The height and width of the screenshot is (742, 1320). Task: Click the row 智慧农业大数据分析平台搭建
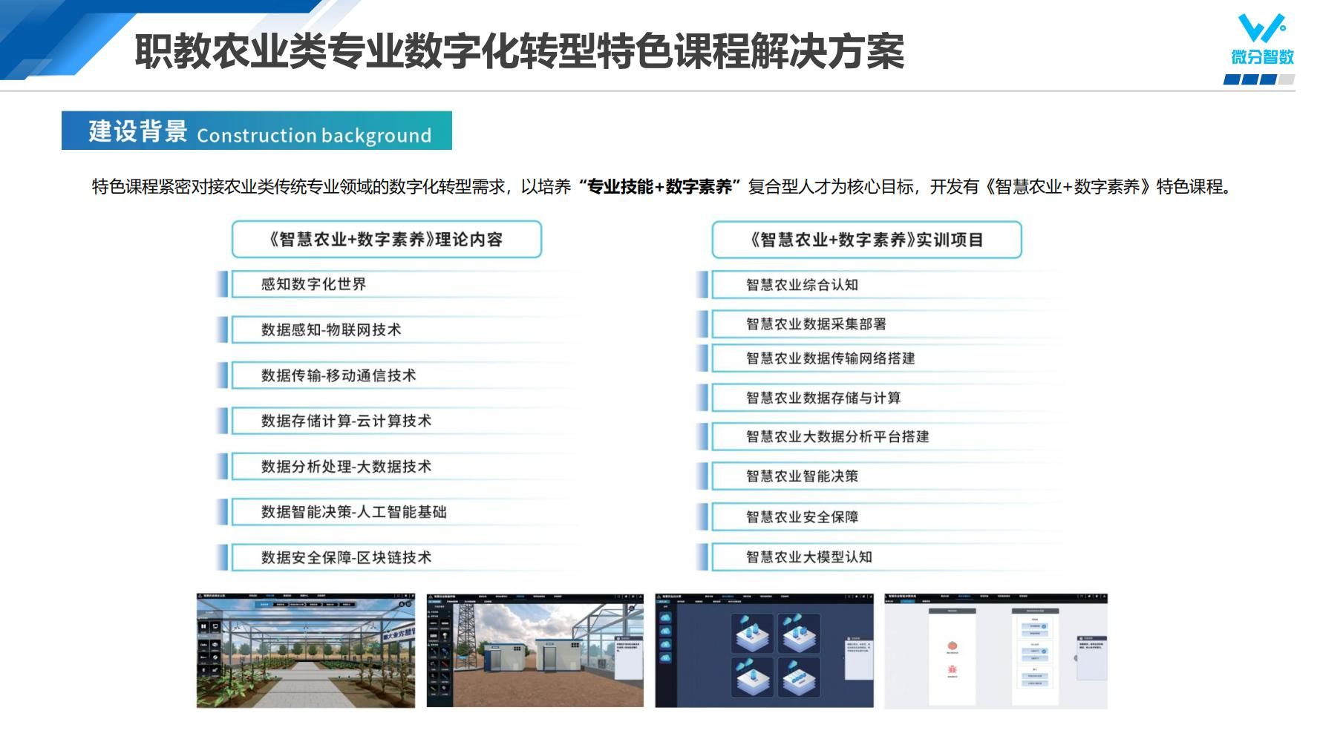coord(880,437)
